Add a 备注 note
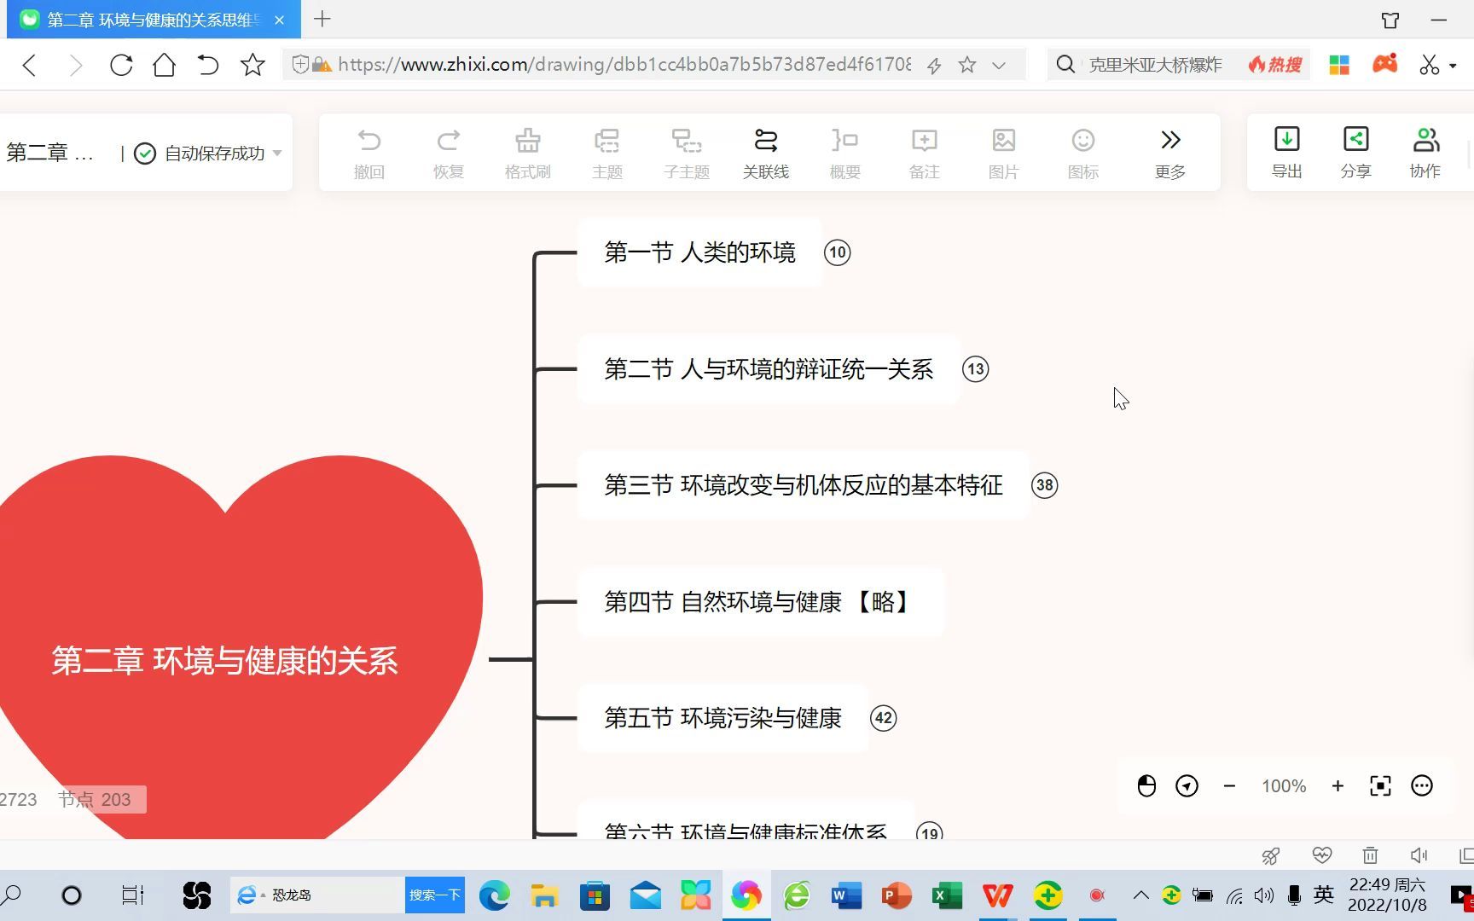 pos(924,153)
